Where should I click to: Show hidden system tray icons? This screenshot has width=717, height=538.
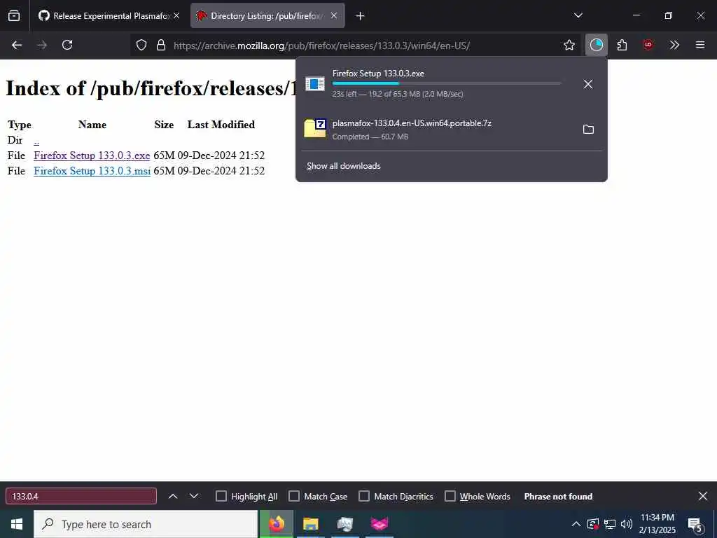tap(576, 524)
